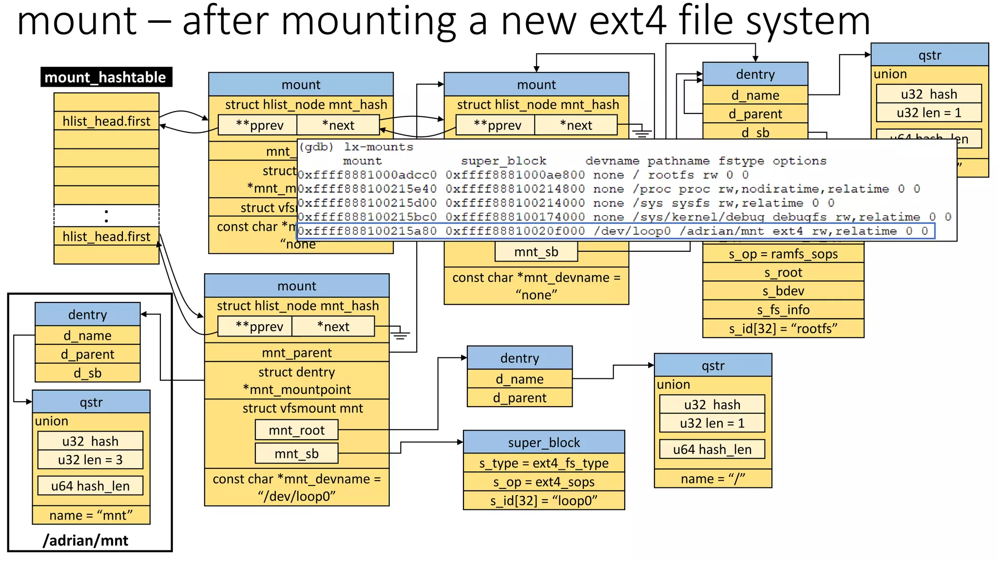Viewport: 998px width, 561px height.
Task: Click the mnt_sb box in lower mount
Action: (x=296, y=453)
